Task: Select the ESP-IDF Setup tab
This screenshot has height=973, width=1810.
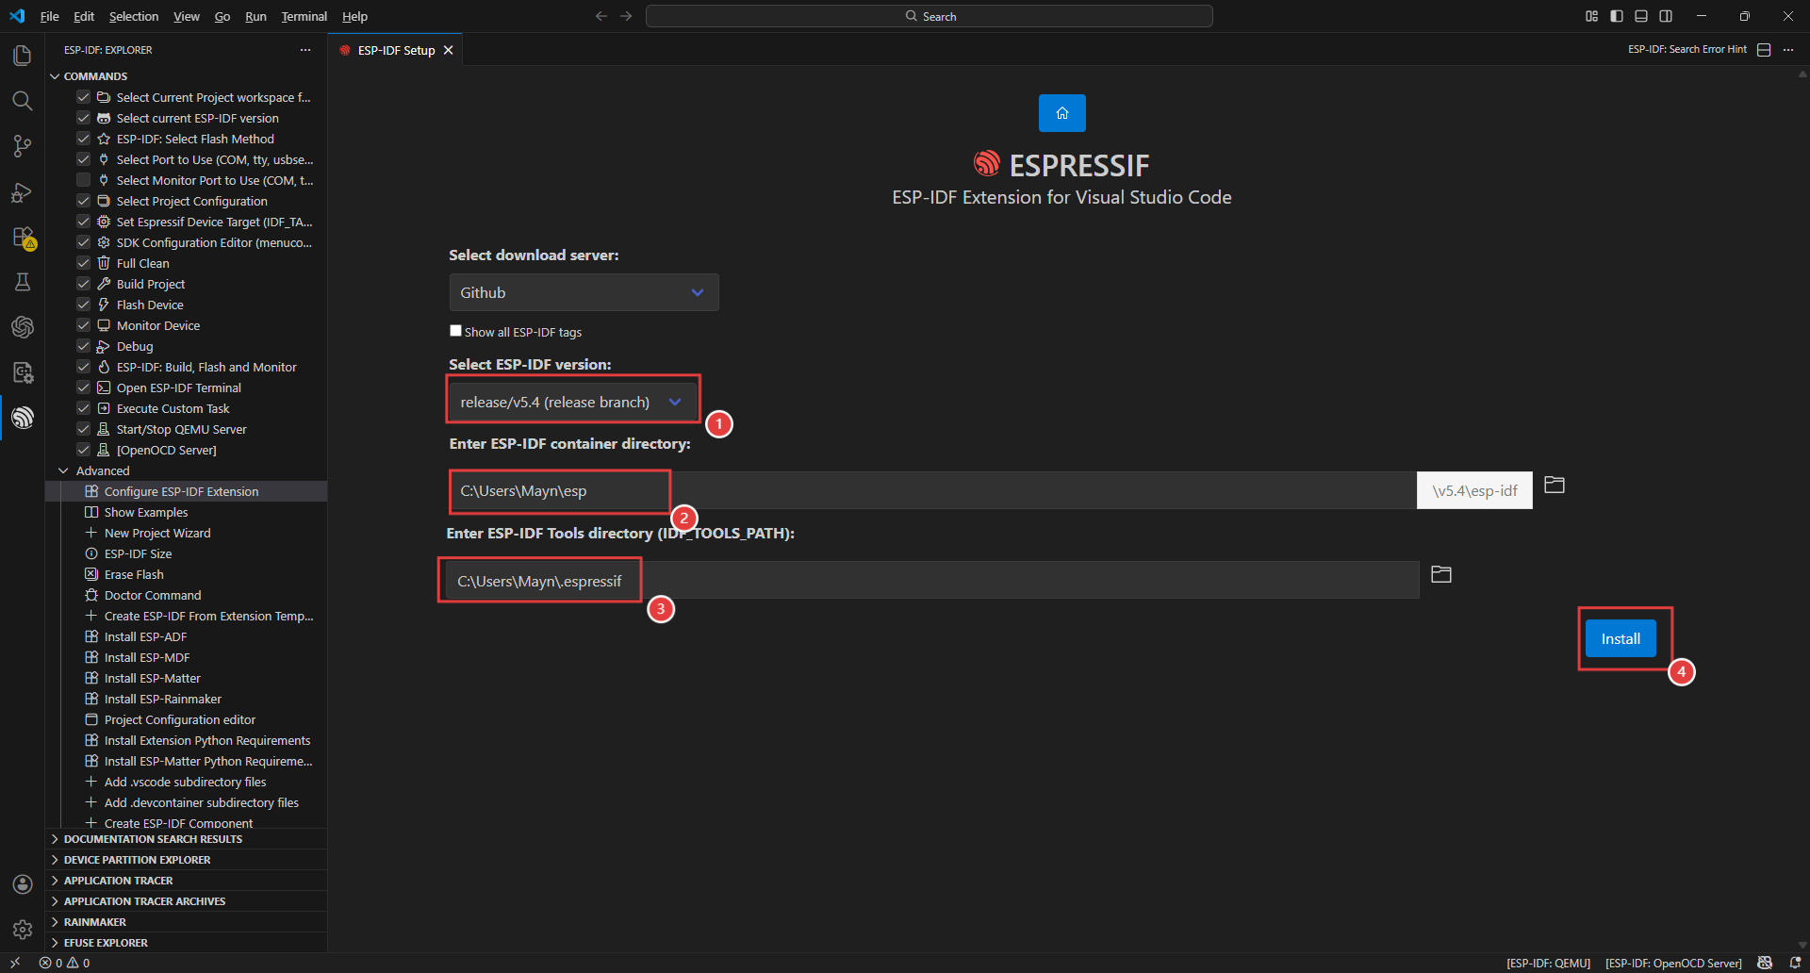Action: click(396, 50)
